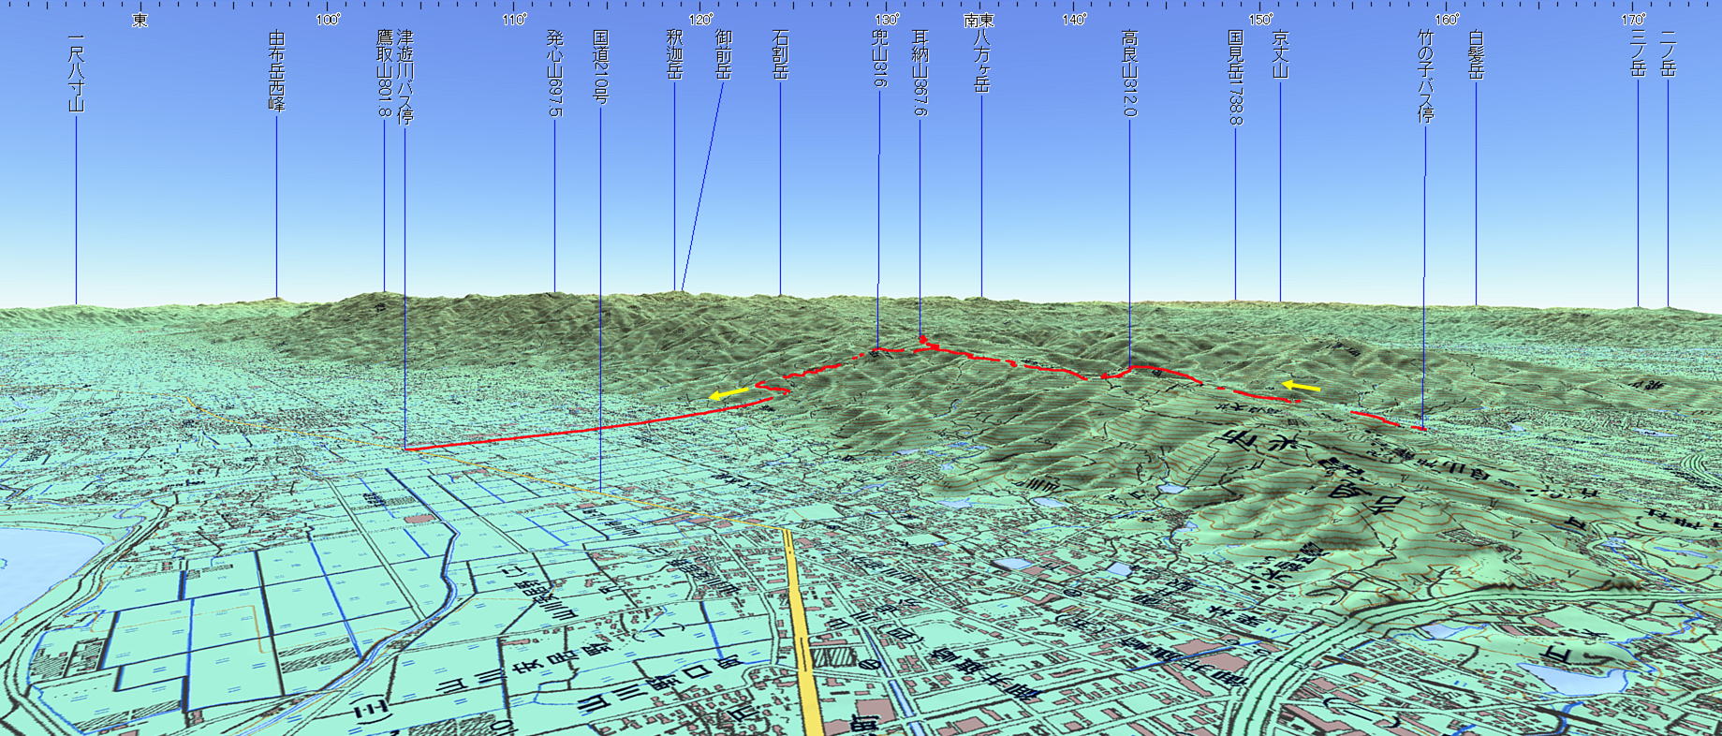The image size is (1722, 736).
Task: Click the yellow highway at bottom center
Action: pos(804,637)
